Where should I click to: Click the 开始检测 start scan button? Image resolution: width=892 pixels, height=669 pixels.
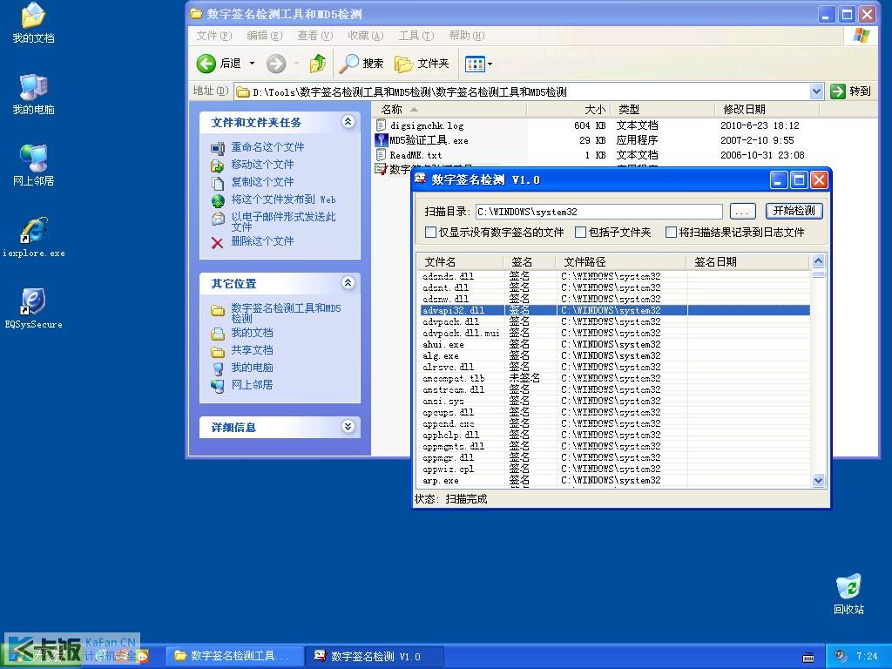[x=794, y=211]
